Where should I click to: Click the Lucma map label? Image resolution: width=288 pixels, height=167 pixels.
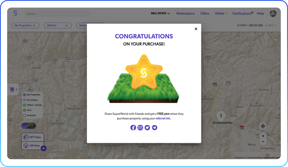tap(36, 68)
